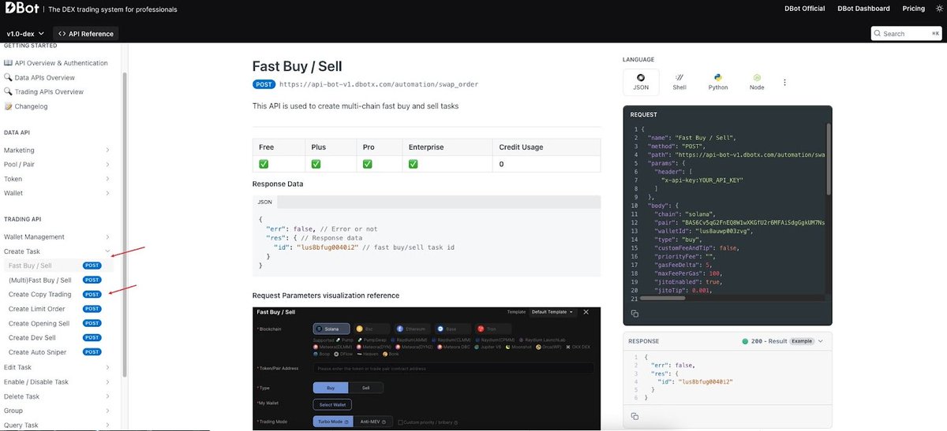Click the sidebar vertical scrollbar

[124, 225]
